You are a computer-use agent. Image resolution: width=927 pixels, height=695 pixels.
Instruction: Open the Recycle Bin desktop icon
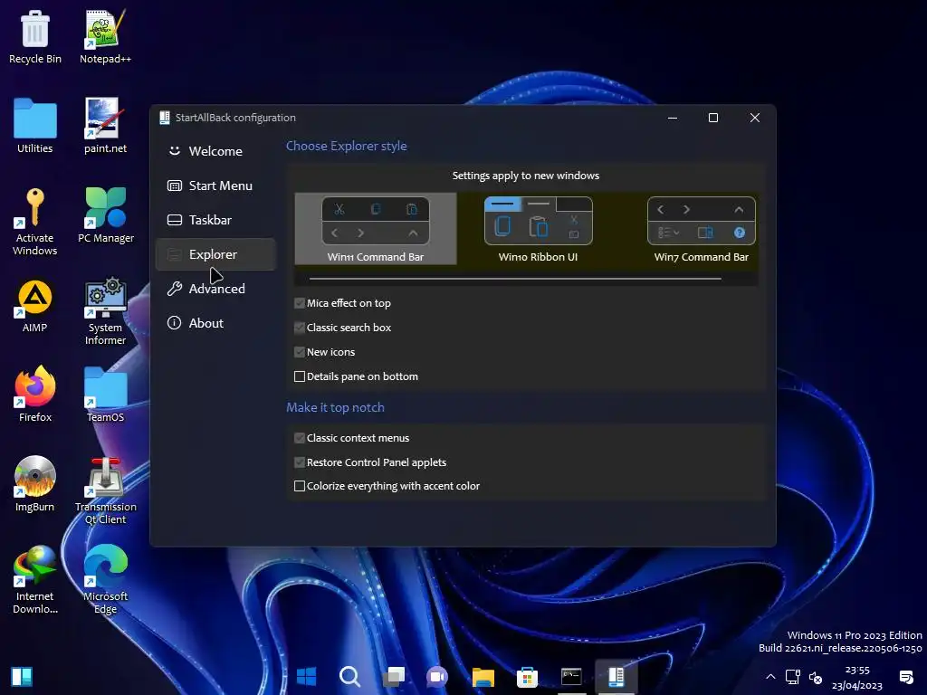(x=35, y=36)
